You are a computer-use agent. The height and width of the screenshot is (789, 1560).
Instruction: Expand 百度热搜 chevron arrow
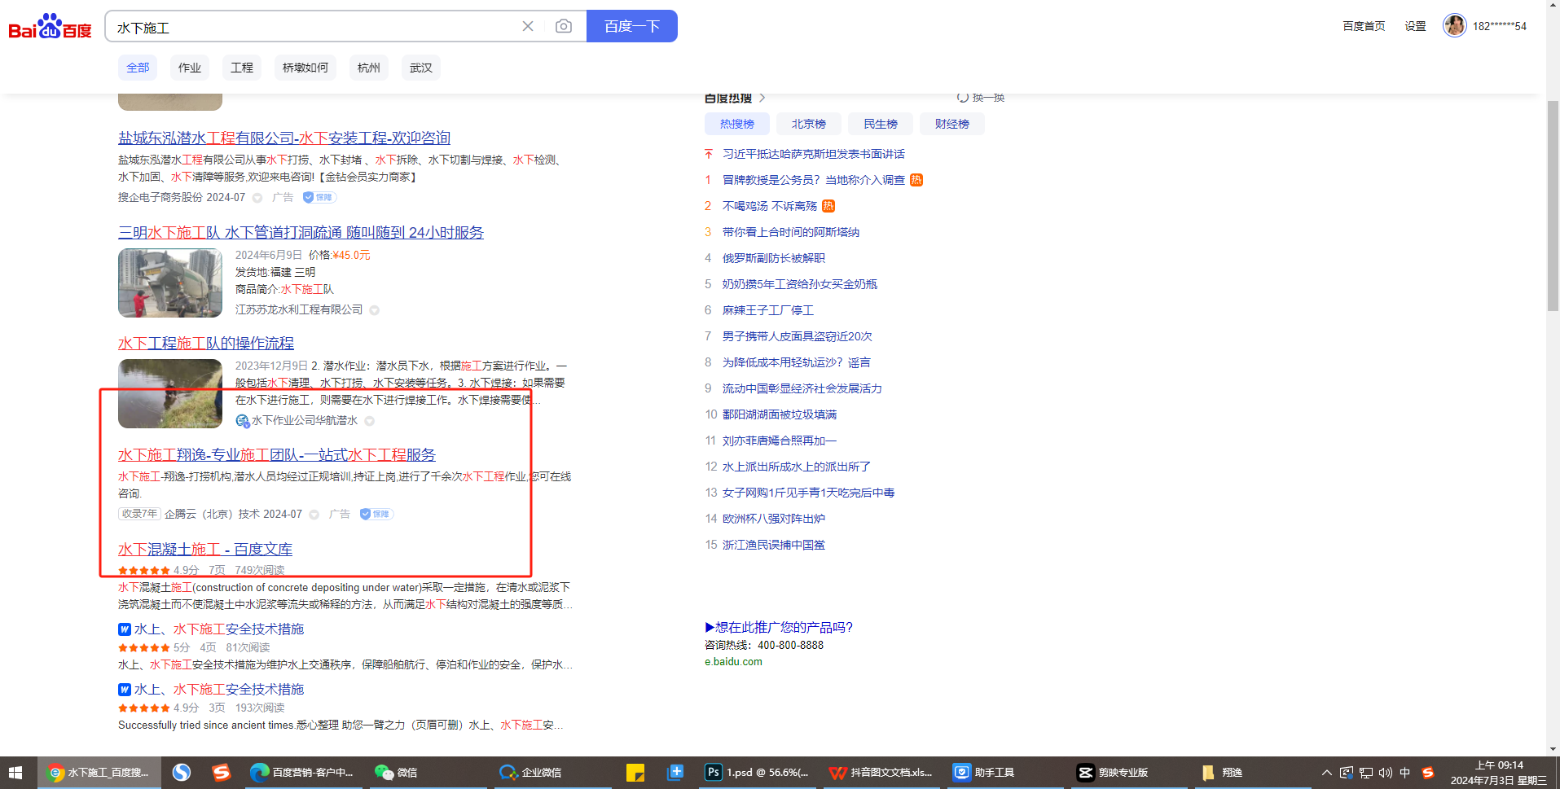tap(762, 98)
